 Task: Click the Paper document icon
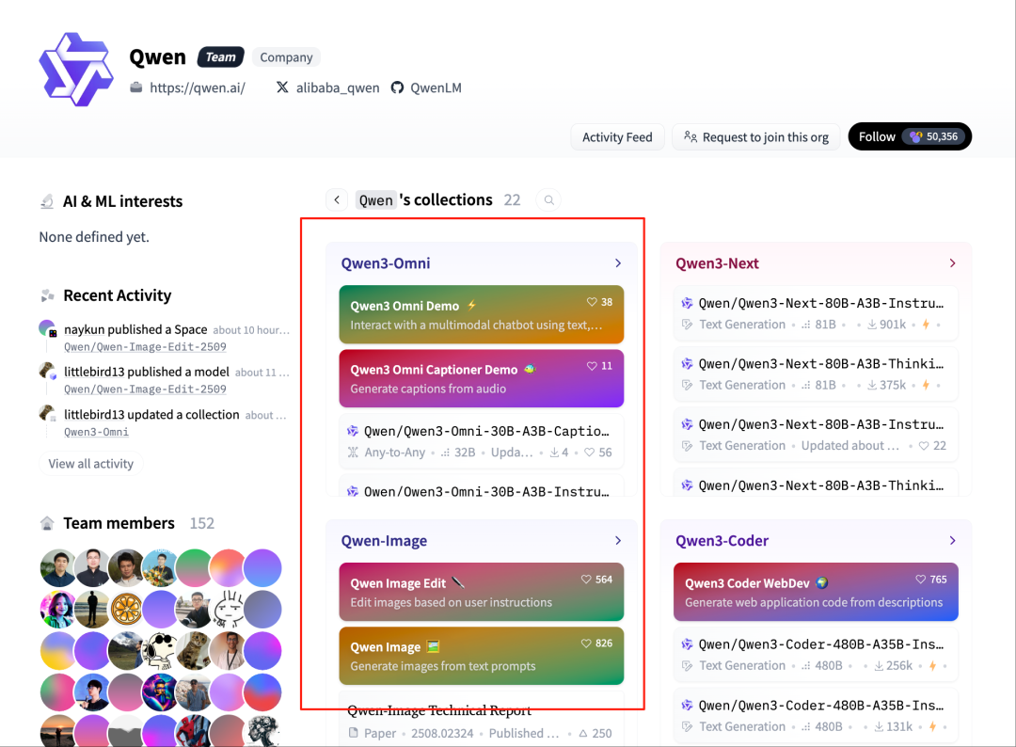tap(353, 733)
